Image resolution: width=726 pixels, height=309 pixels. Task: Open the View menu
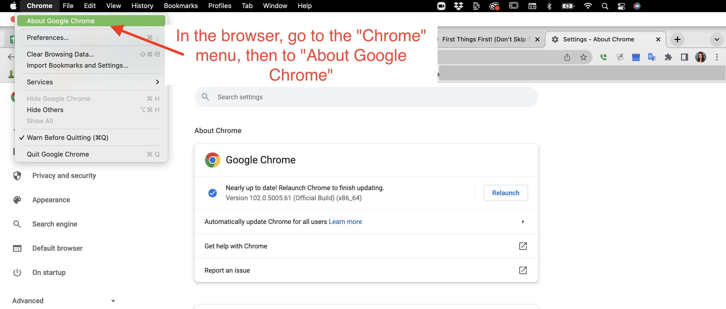(x=113, y=6)
